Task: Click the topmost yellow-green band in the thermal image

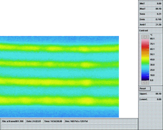Action: pos(59,48)
